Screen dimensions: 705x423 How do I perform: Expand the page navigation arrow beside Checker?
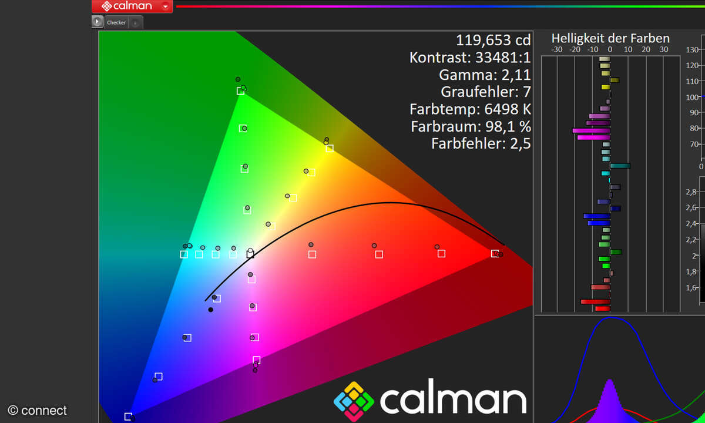tap(97, 21)
